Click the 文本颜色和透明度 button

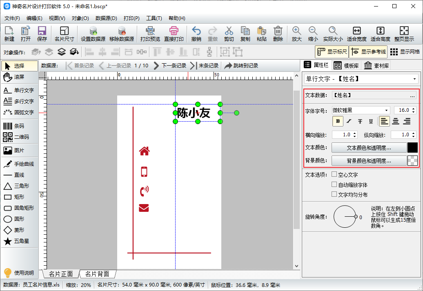coord(369,148)
